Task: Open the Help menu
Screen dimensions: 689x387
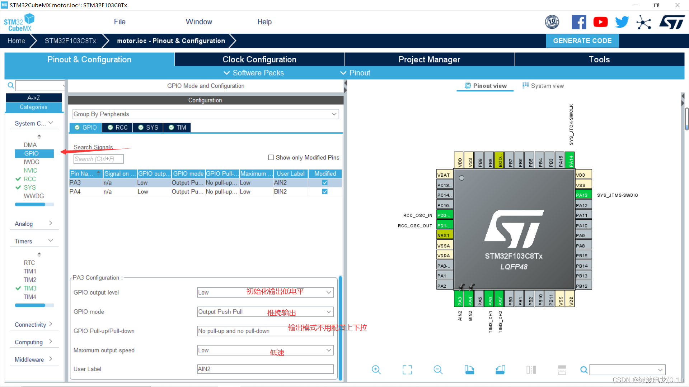Action: 264,22
